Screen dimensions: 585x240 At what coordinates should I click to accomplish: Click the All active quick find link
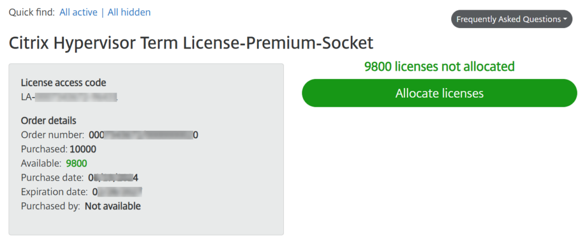pyautogui.click(x=78, y=12)
